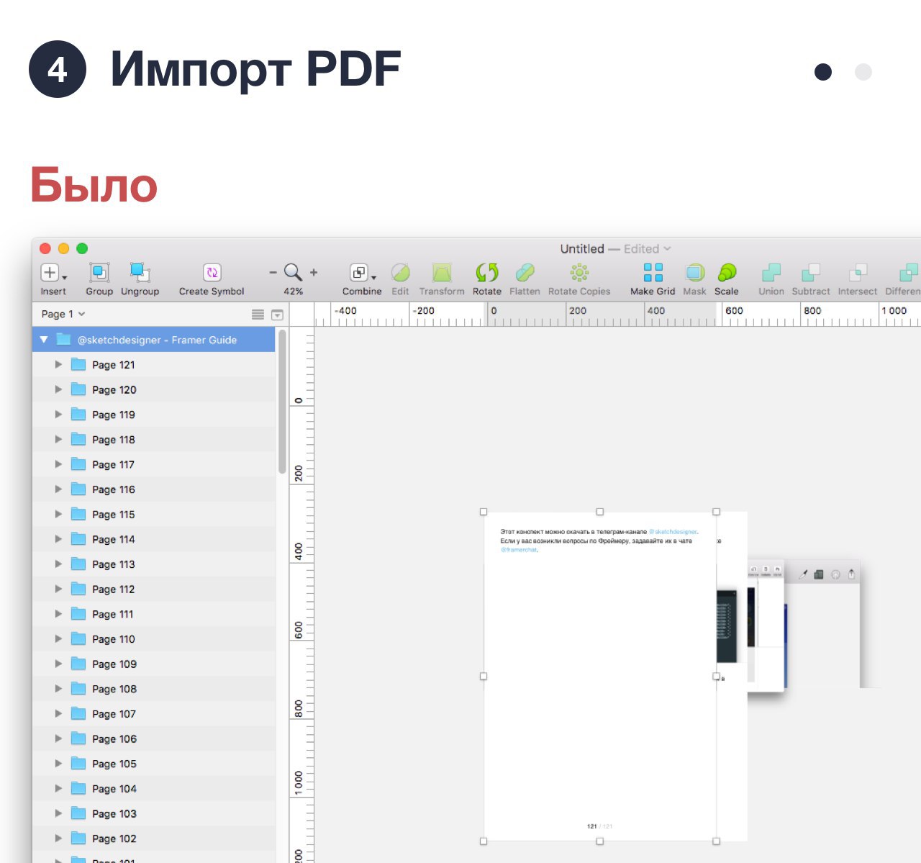Viewport: 921px width, 863px height.
Task: Toggle the pages list collapse icon
Action: point(277,315)
